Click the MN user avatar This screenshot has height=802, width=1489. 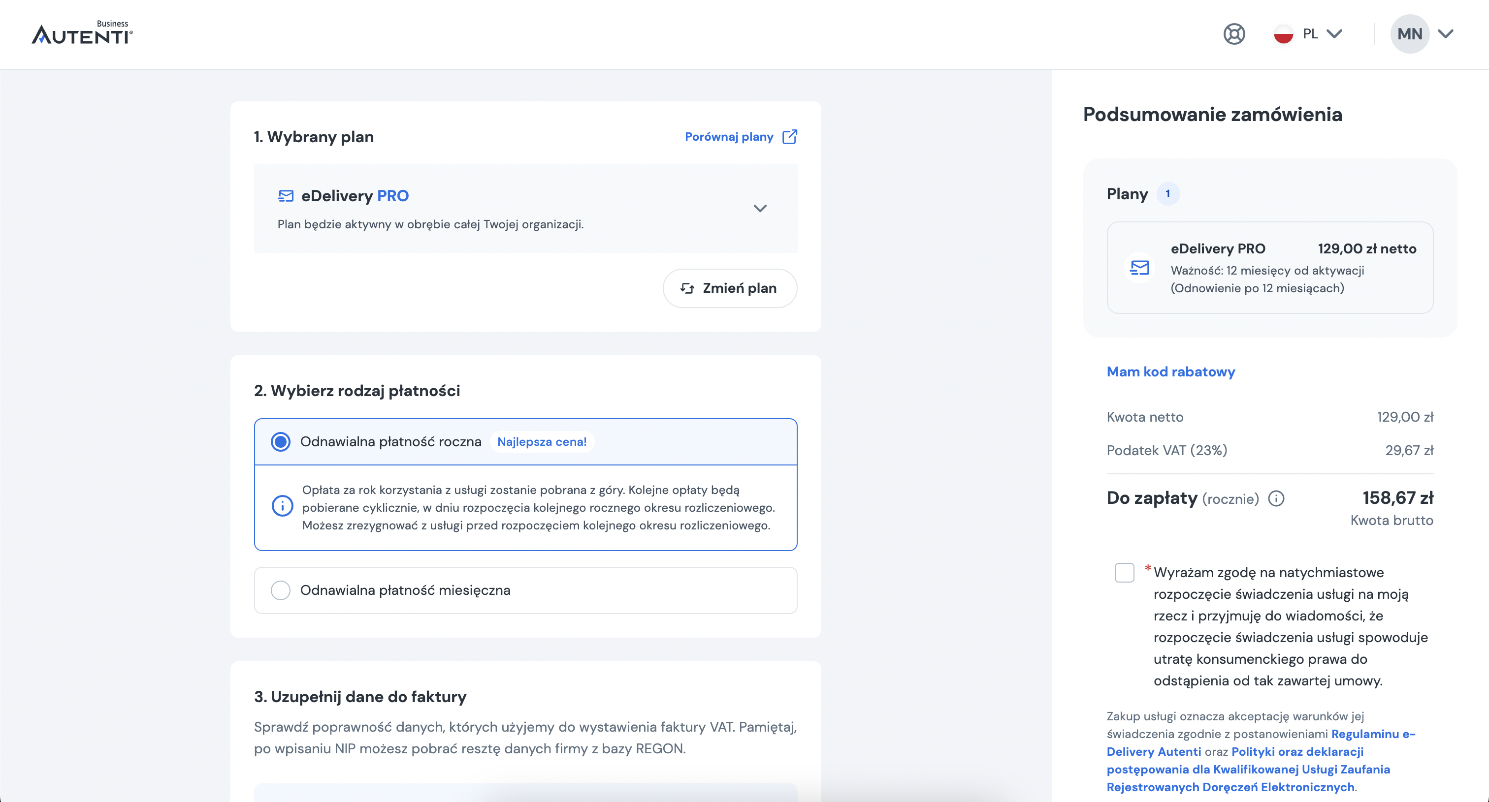click(1409, 34)
